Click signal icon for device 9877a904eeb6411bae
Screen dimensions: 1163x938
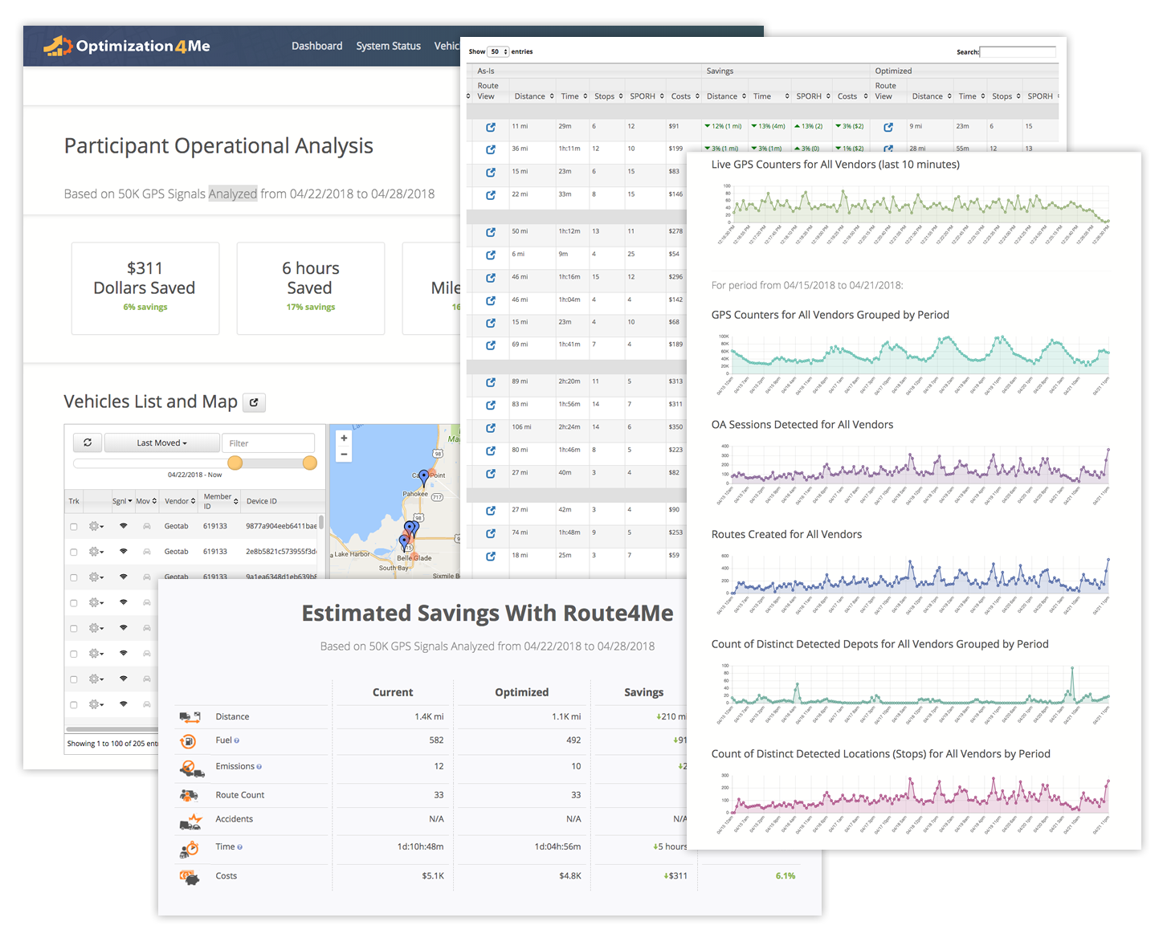pos(124,526)
